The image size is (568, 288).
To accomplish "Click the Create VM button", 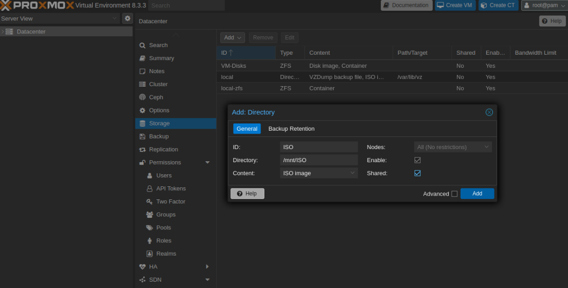I will (x=455, y=5).
